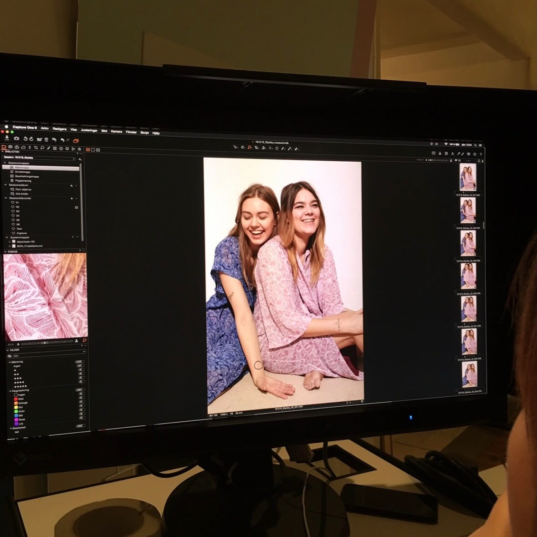The width and height of the screenshot is (537, 537).
Task: Select the Zoom loupe cursor tool
Action: pos(249,147)
